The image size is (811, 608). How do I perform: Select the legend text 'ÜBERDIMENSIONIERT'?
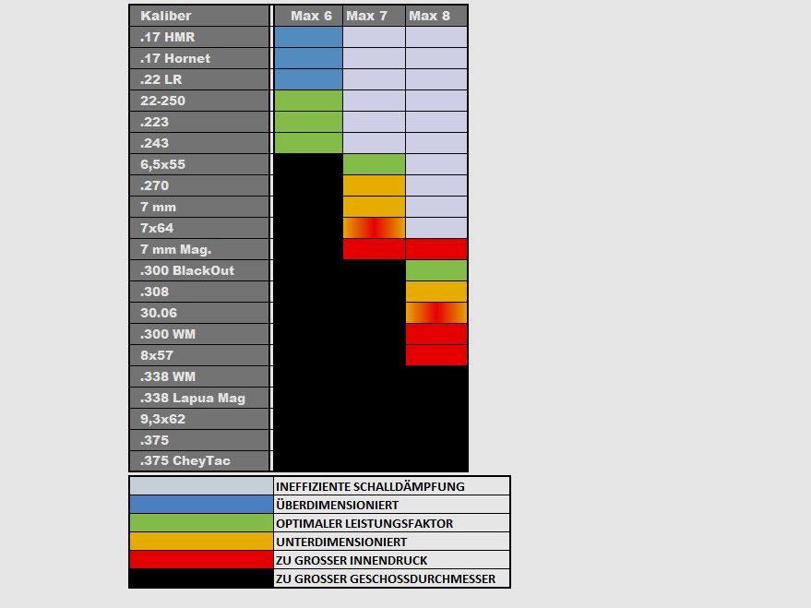[x=338, y=505]
